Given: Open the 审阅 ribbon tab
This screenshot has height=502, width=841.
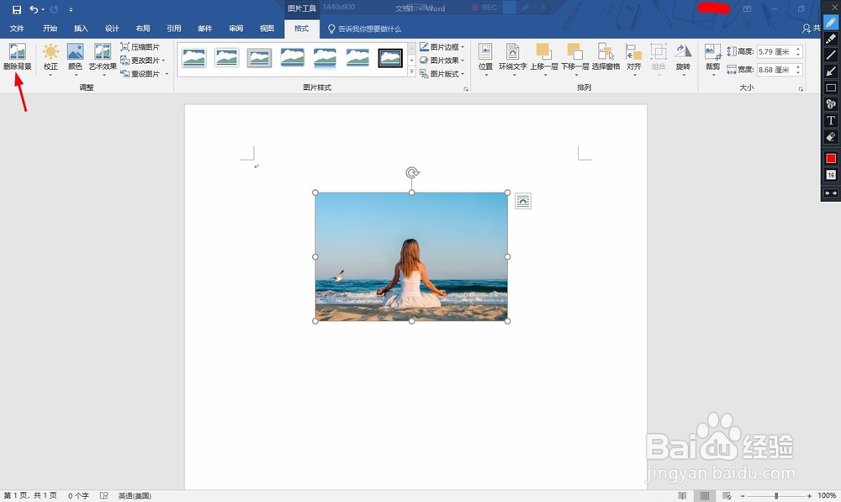Looking at the screenshot, I should pyautogui.click(x=235, y=27).
